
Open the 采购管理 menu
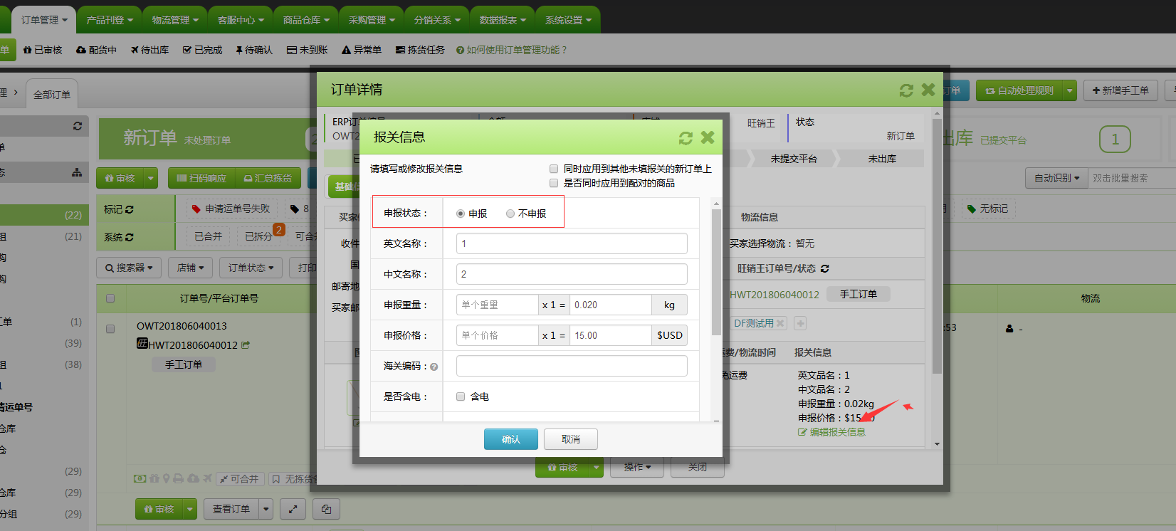(x=372, y=20)
